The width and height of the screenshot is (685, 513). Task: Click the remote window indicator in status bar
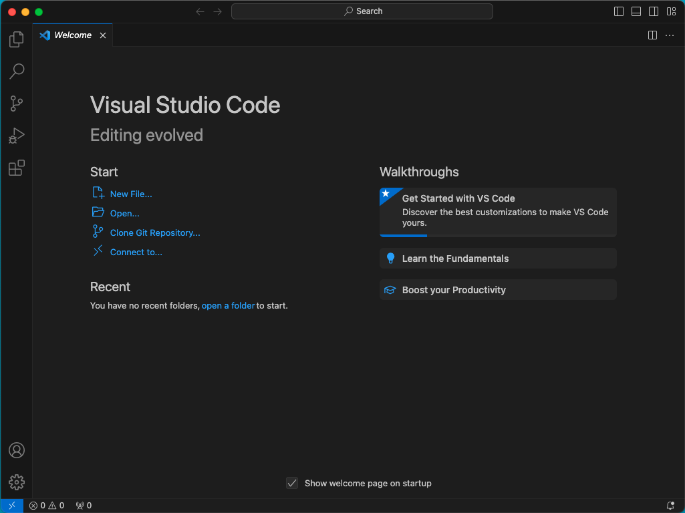pos(12,506)
